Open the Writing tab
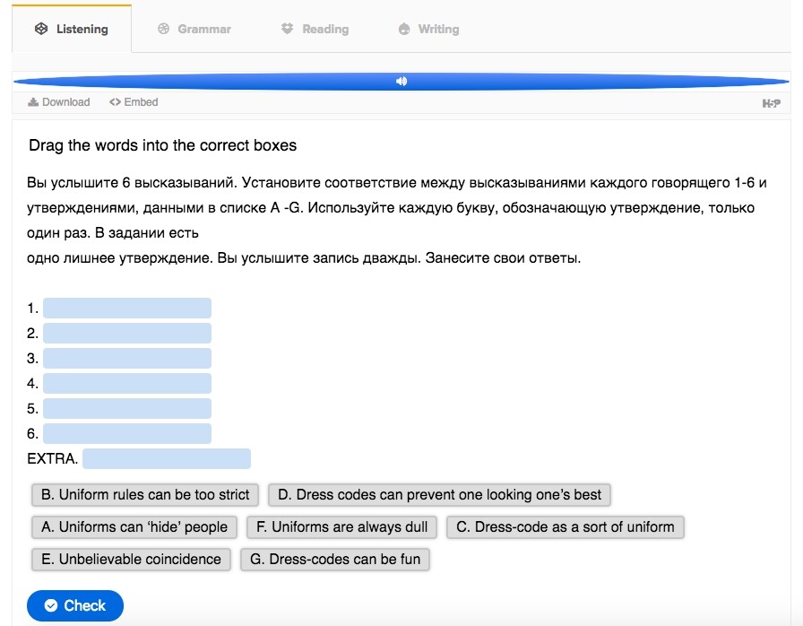This screenshot has height=626, width=803. click(428, 29)
